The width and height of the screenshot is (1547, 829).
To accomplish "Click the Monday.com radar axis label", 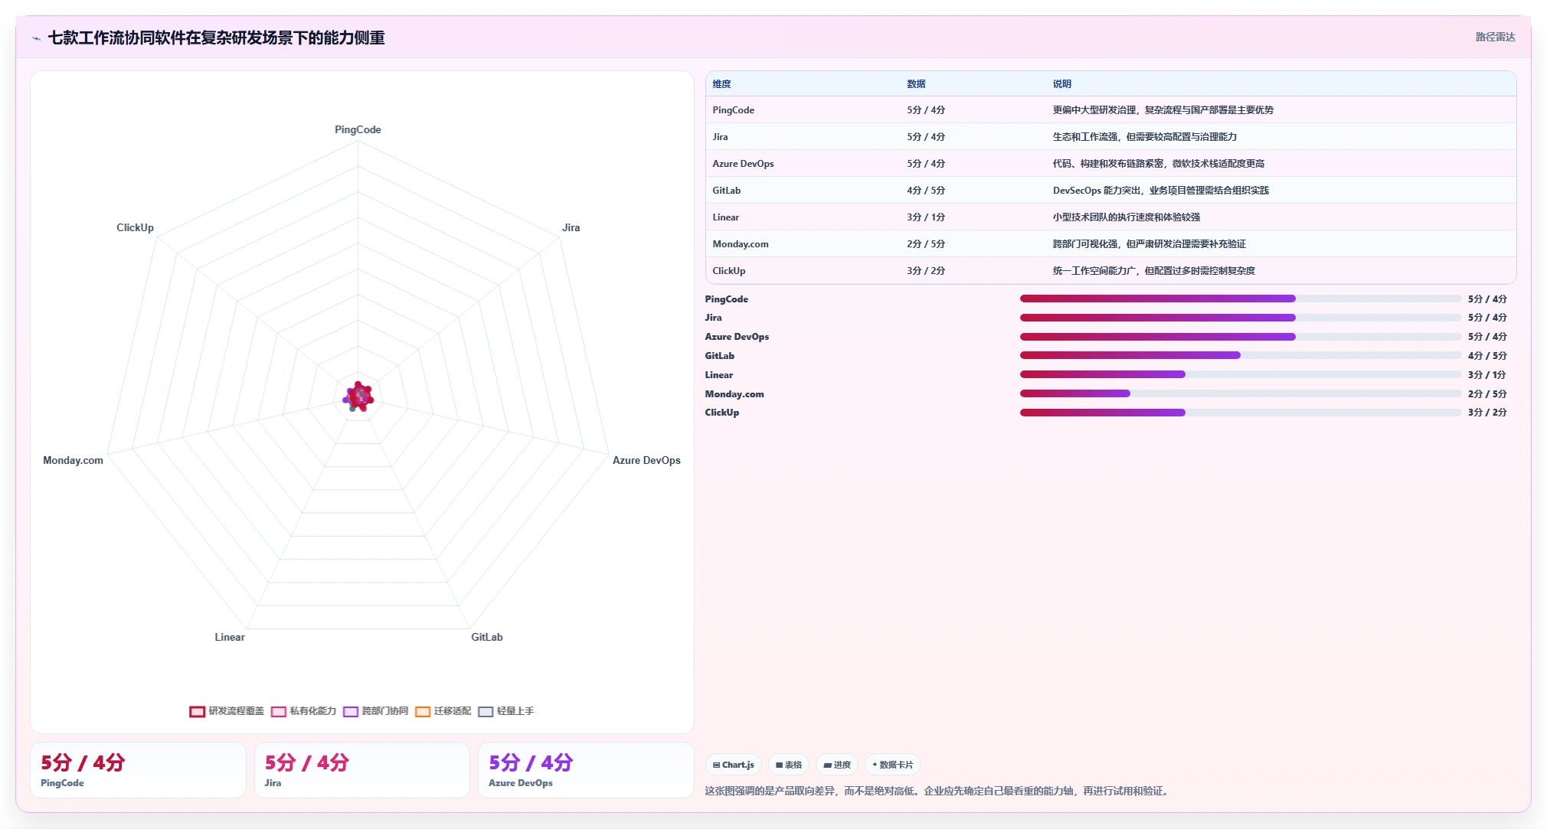I will click(73, 460).
